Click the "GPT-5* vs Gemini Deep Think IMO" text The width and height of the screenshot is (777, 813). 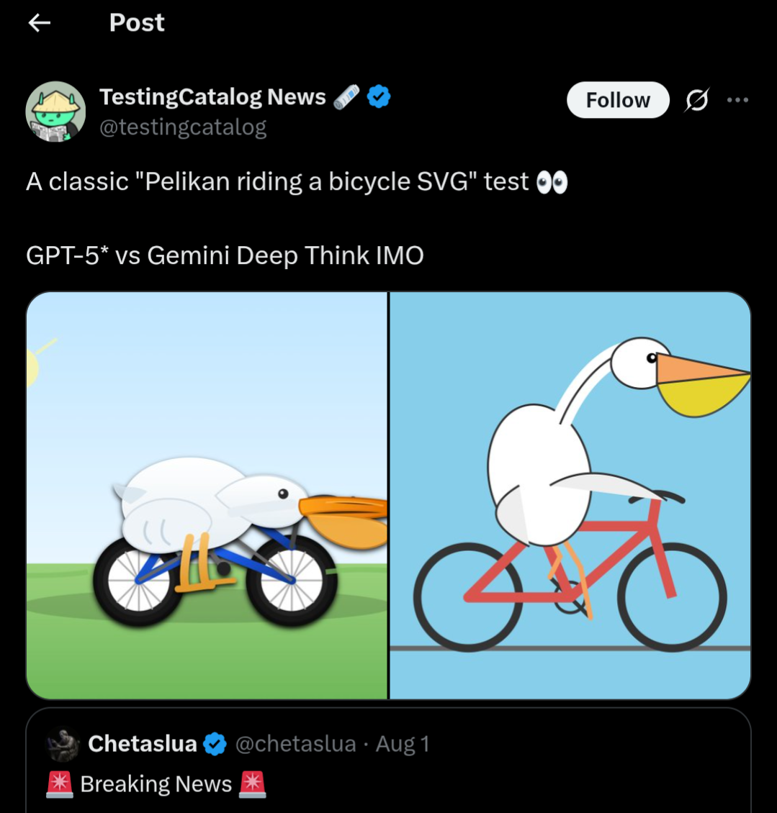tap(225, 255)
